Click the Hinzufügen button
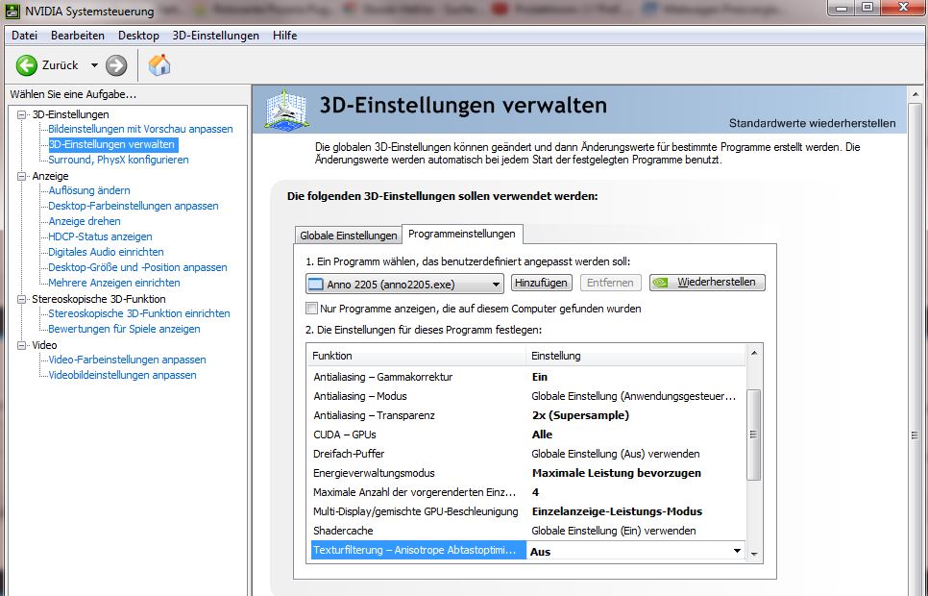928x596 pixels. 542,283
